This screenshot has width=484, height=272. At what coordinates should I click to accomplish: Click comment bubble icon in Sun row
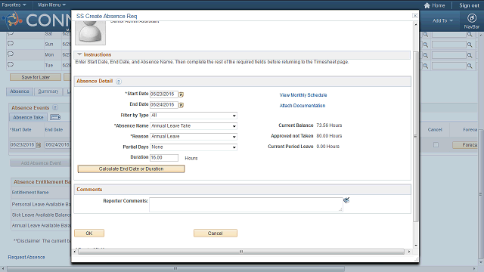pos(11,44)
